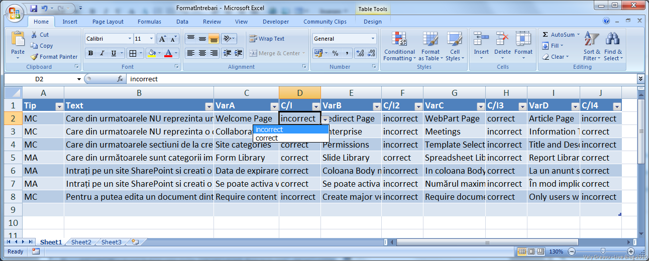Click the Conditional Formatting icon
The width and height of the screenshot is (649, 261).
click(x=399, y=39)
